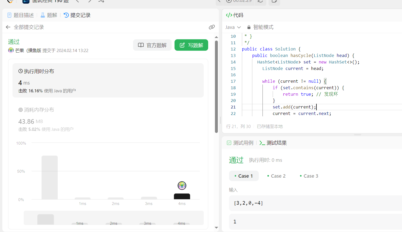This screenshot has width=402, height=232.
Task: Click the submission panel vertical scrollbar thumb
Action: (216, 87)
